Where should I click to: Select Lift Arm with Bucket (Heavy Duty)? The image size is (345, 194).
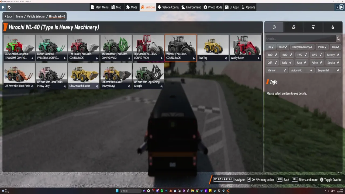coord(116,76)
